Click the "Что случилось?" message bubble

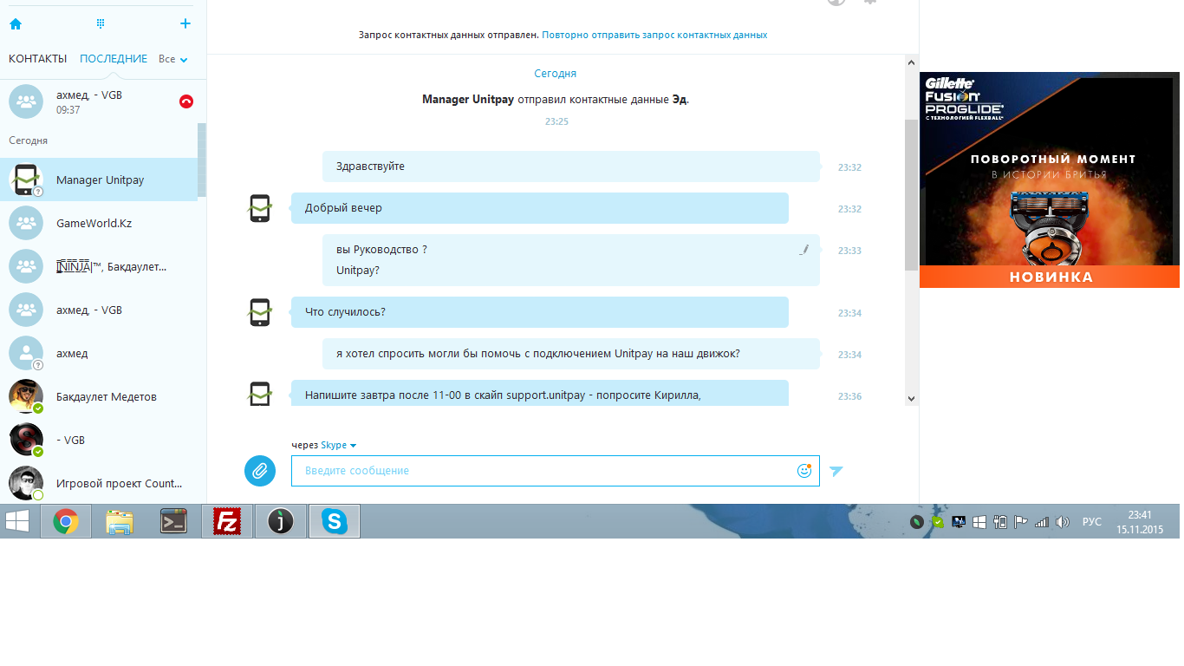[x=540, y=312]
